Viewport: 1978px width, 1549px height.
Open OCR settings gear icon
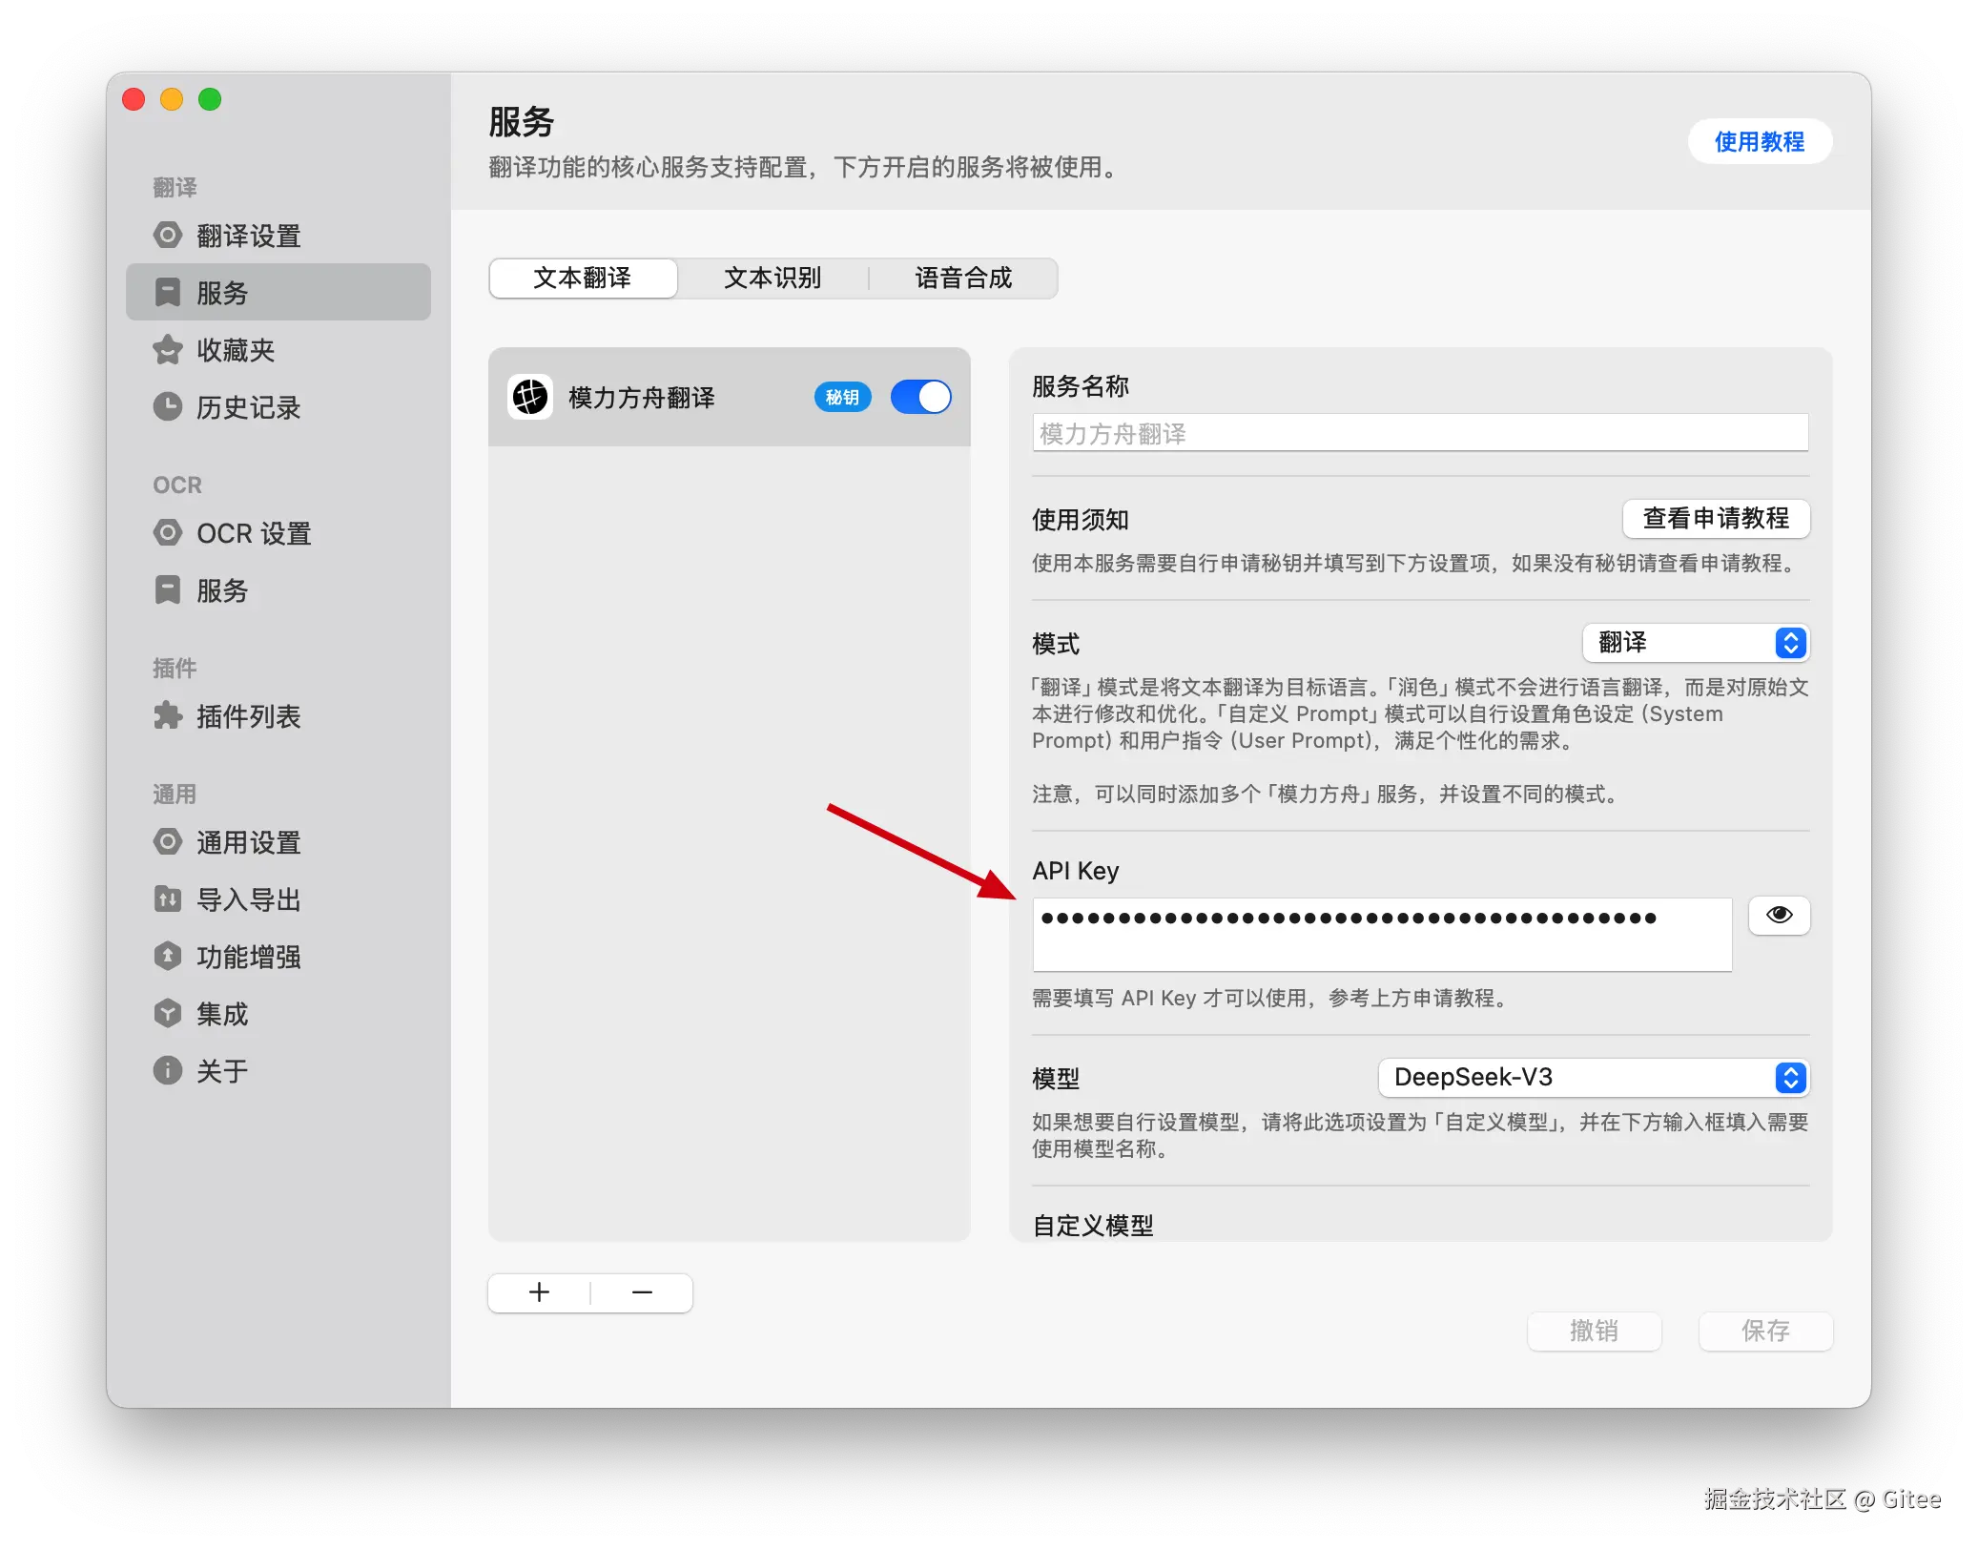coord(168,533)
